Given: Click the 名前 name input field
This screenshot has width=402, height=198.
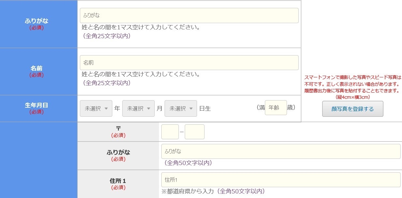Looking at the screenshot, I should click(x=189, y=62).
